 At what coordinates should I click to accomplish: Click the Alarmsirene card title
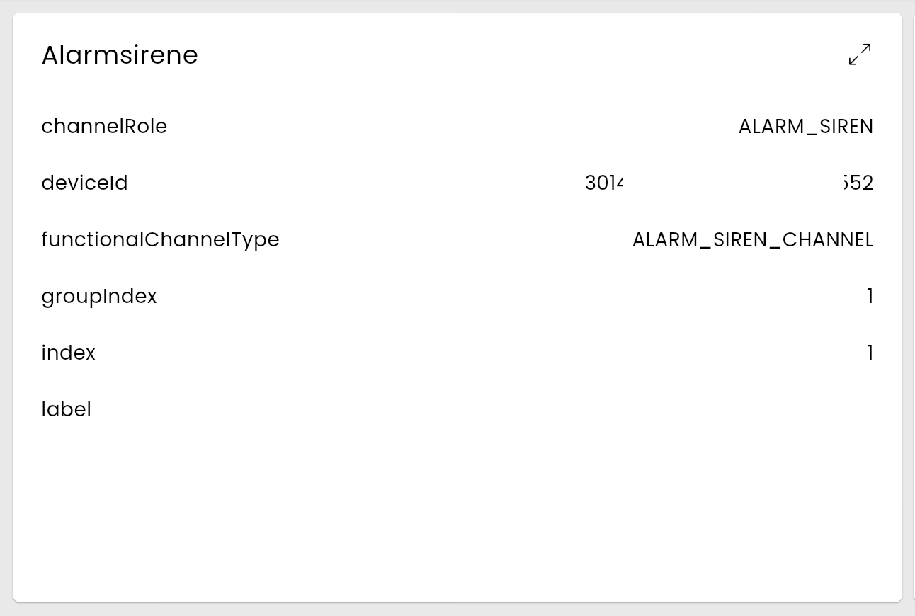[x=120, y=55]
